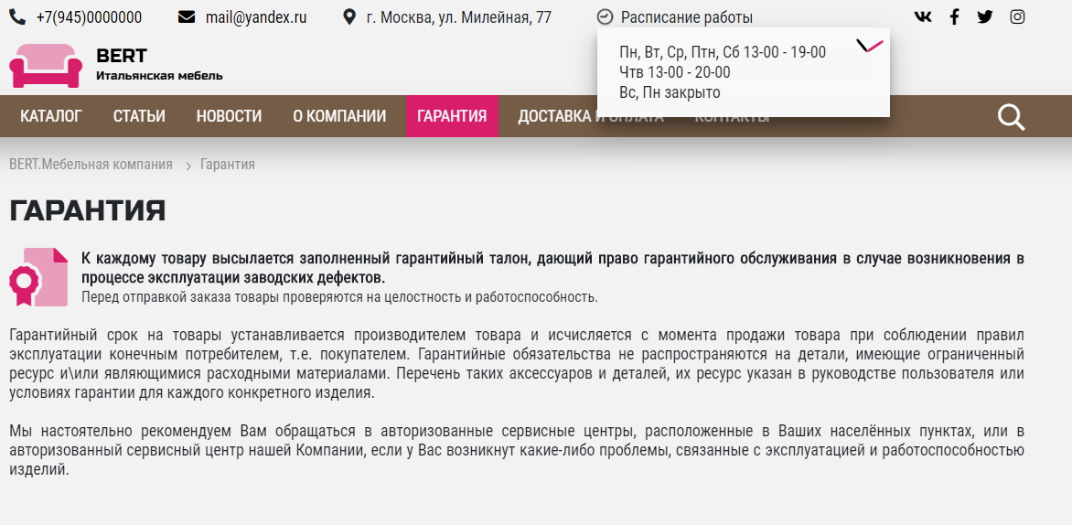1072x525 pixels.
Task: Click the map pin location icon
Action: coord(349,16)
